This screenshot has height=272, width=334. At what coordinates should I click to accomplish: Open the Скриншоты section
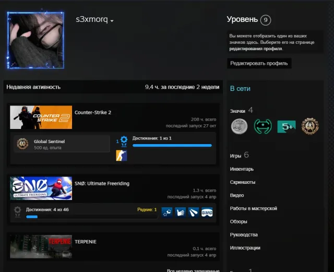[243, 182]
